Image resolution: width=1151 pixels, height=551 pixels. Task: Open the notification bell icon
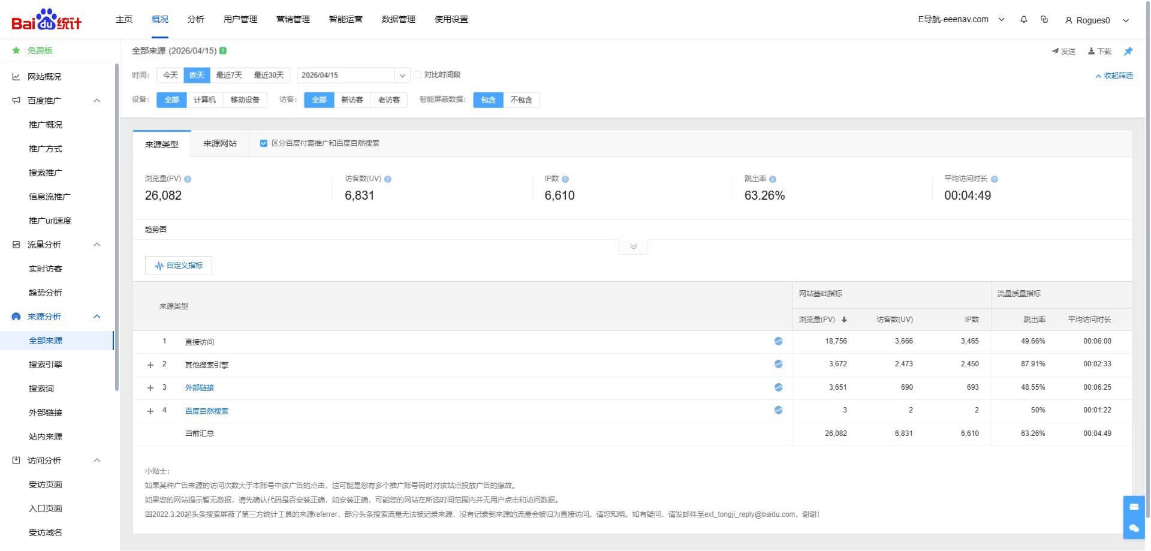[1023, 20]
